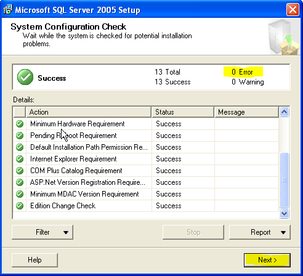Screen dimensions: 303x276
Task: Sort by the Status column header
Action: pyautogui.click(x=183, y=112)
